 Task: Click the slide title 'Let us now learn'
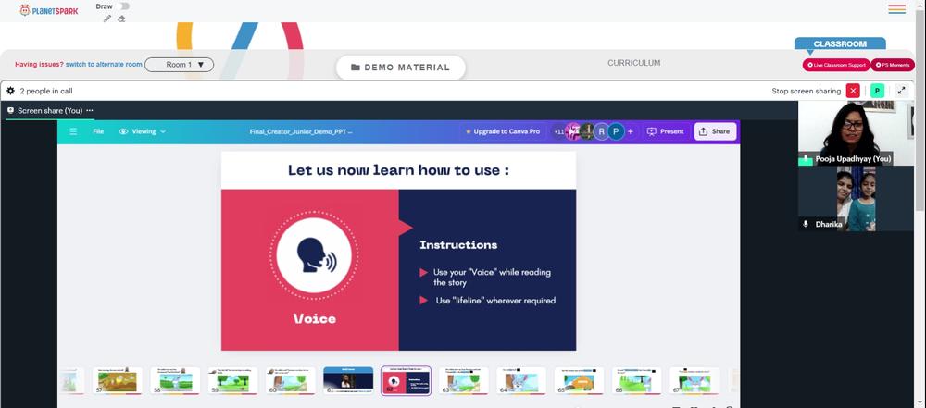tap(398, 170)
